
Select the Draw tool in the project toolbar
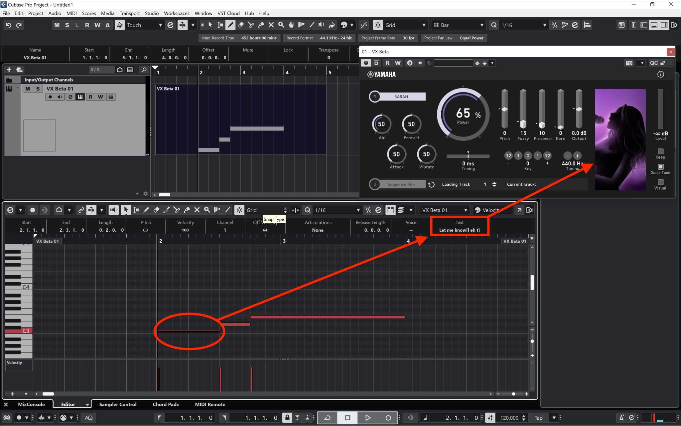click(x=230, y=25)
